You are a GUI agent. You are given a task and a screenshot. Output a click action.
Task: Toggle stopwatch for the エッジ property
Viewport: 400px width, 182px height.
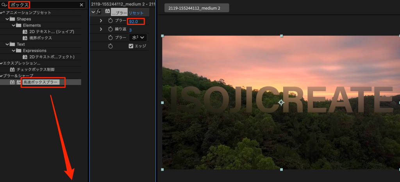pos(110,46)
